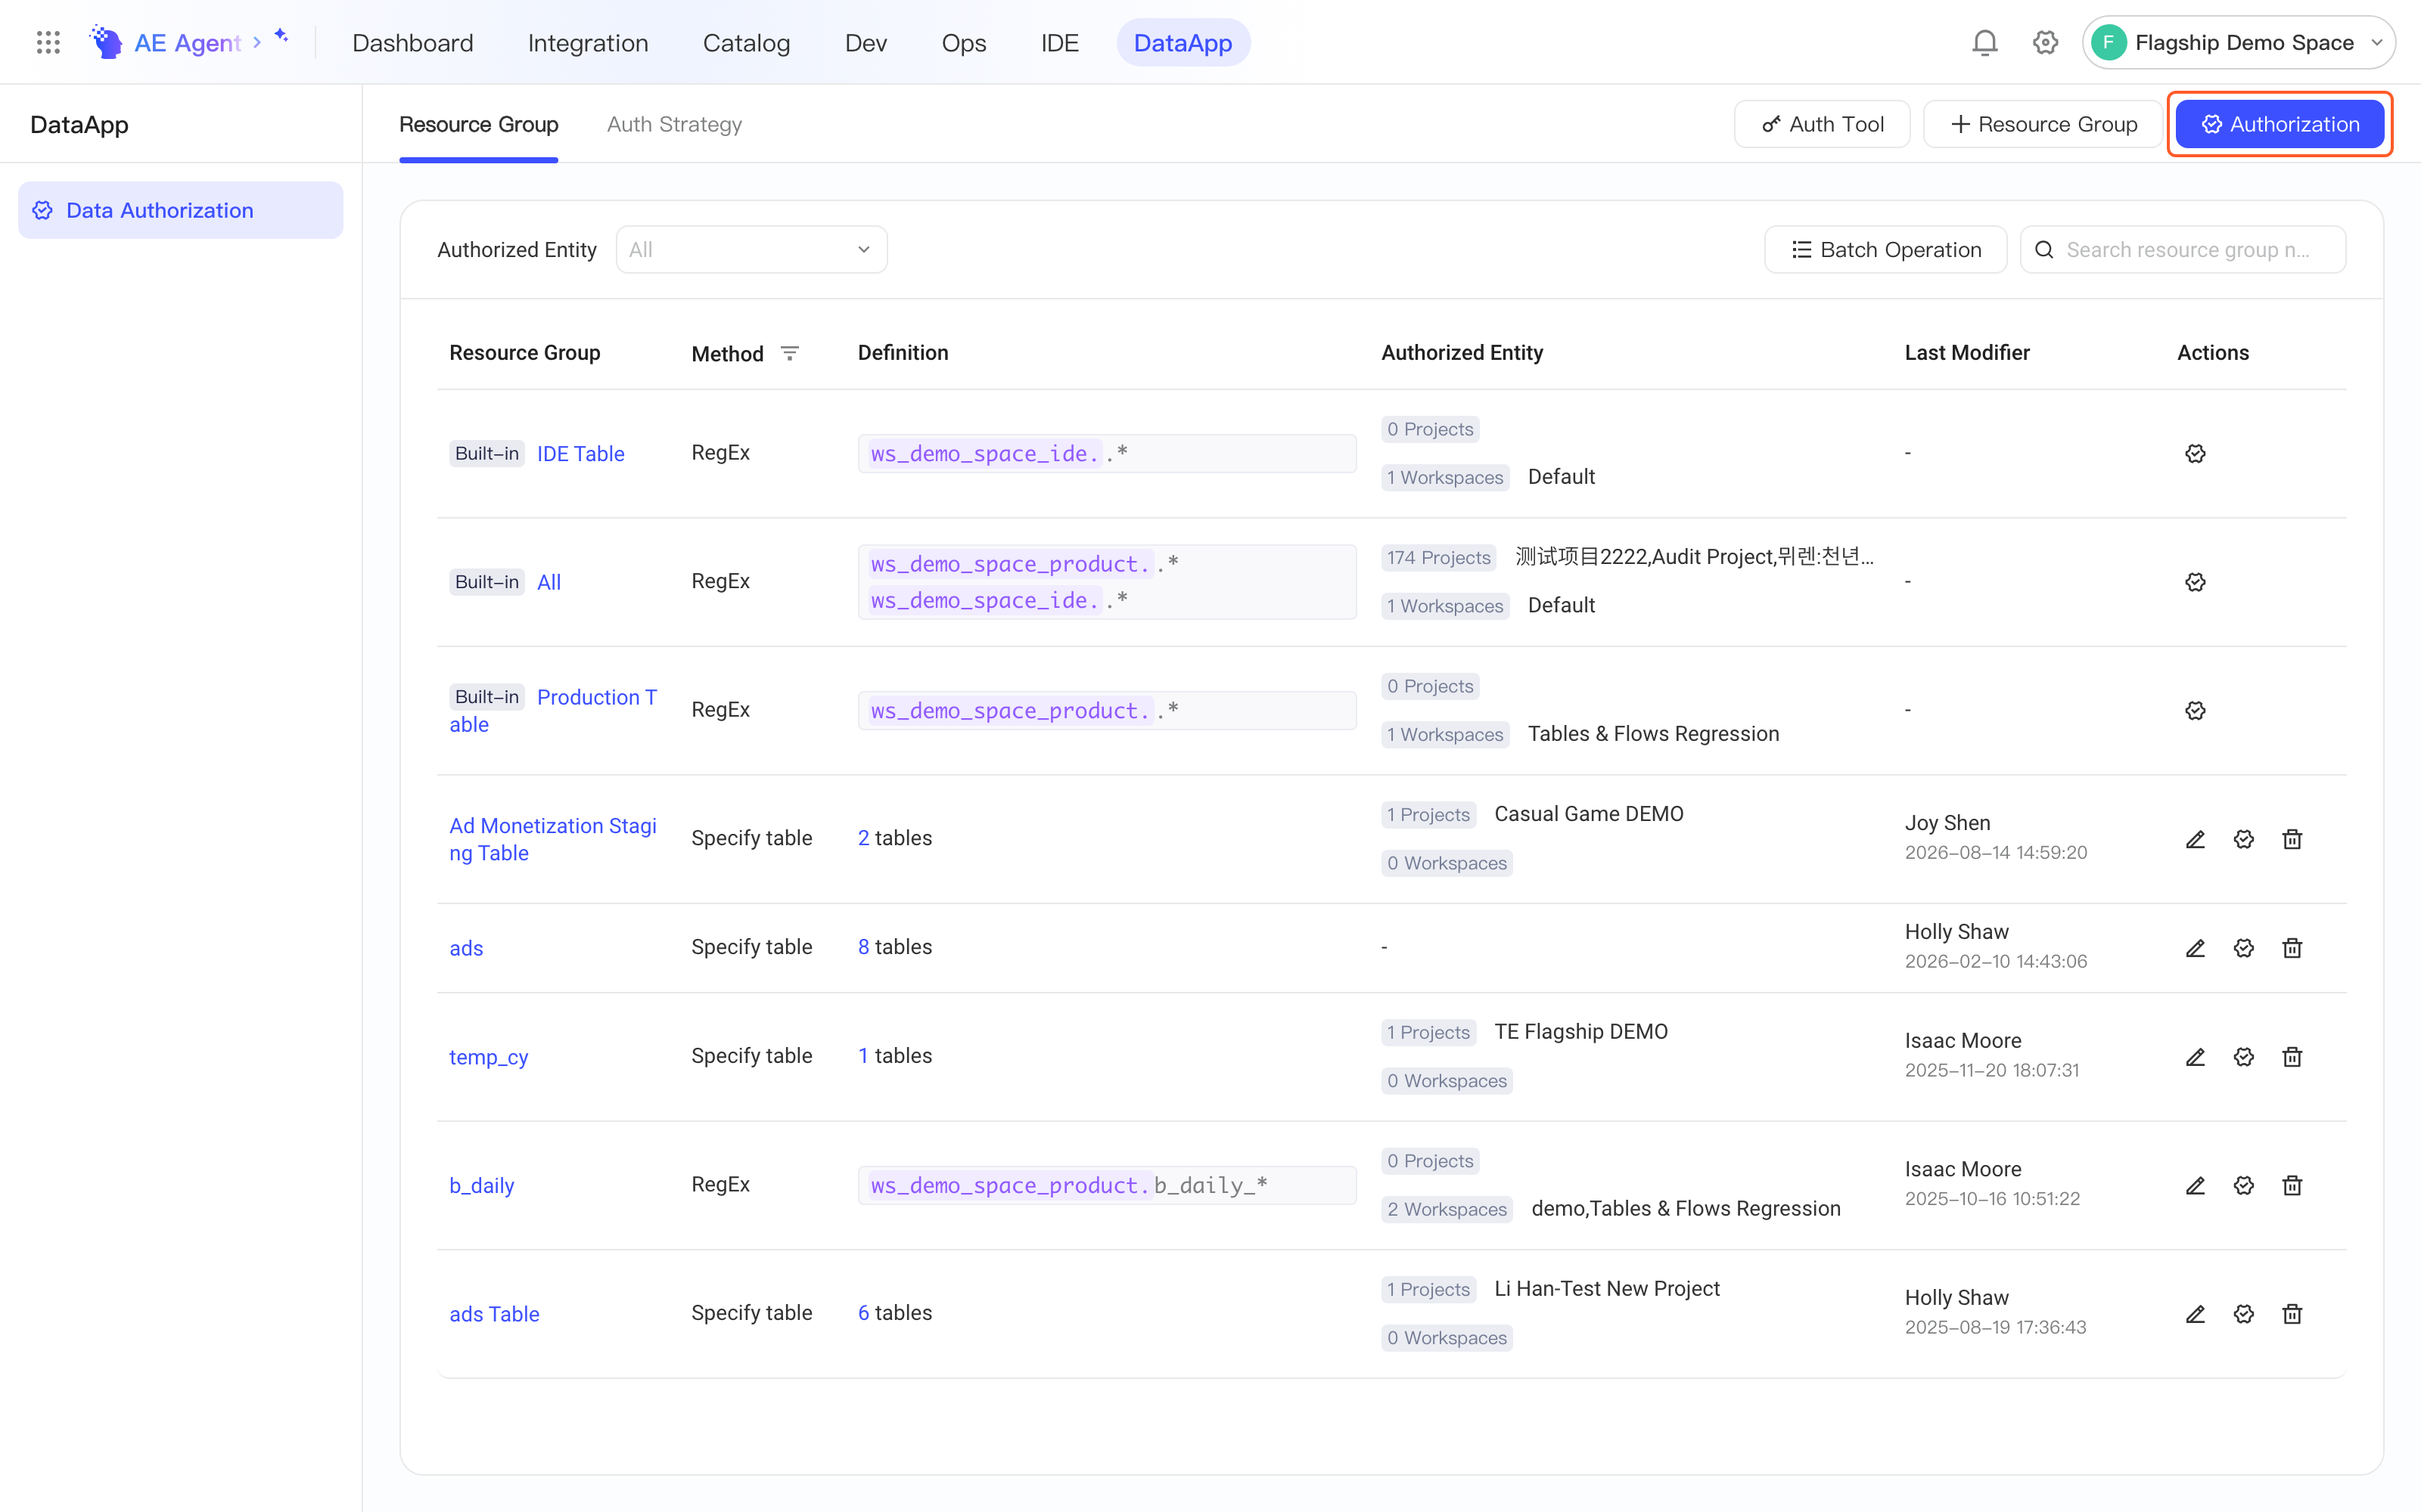2421x1512 pixels.
Task: Filter the Method column
Action: coord(789,353)
